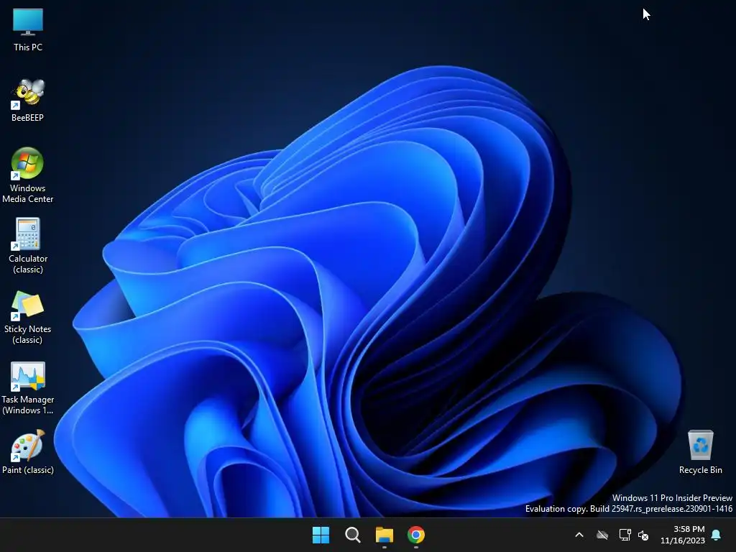This screenshot has width=736, height=552.
Task: Open the network status tray icon
Action: (x=625, y=535)
